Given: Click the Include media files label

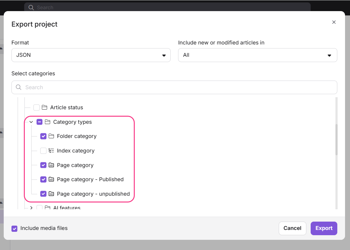Looking at the screenshot, I should click(x=44, y=228).
